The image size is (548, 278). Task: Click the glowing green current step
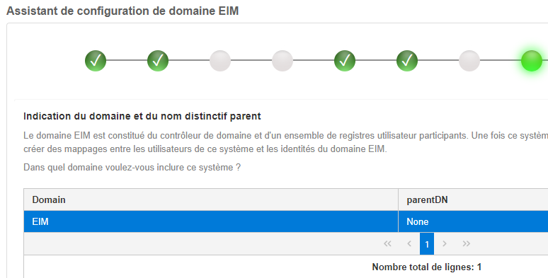click(532, 61)
